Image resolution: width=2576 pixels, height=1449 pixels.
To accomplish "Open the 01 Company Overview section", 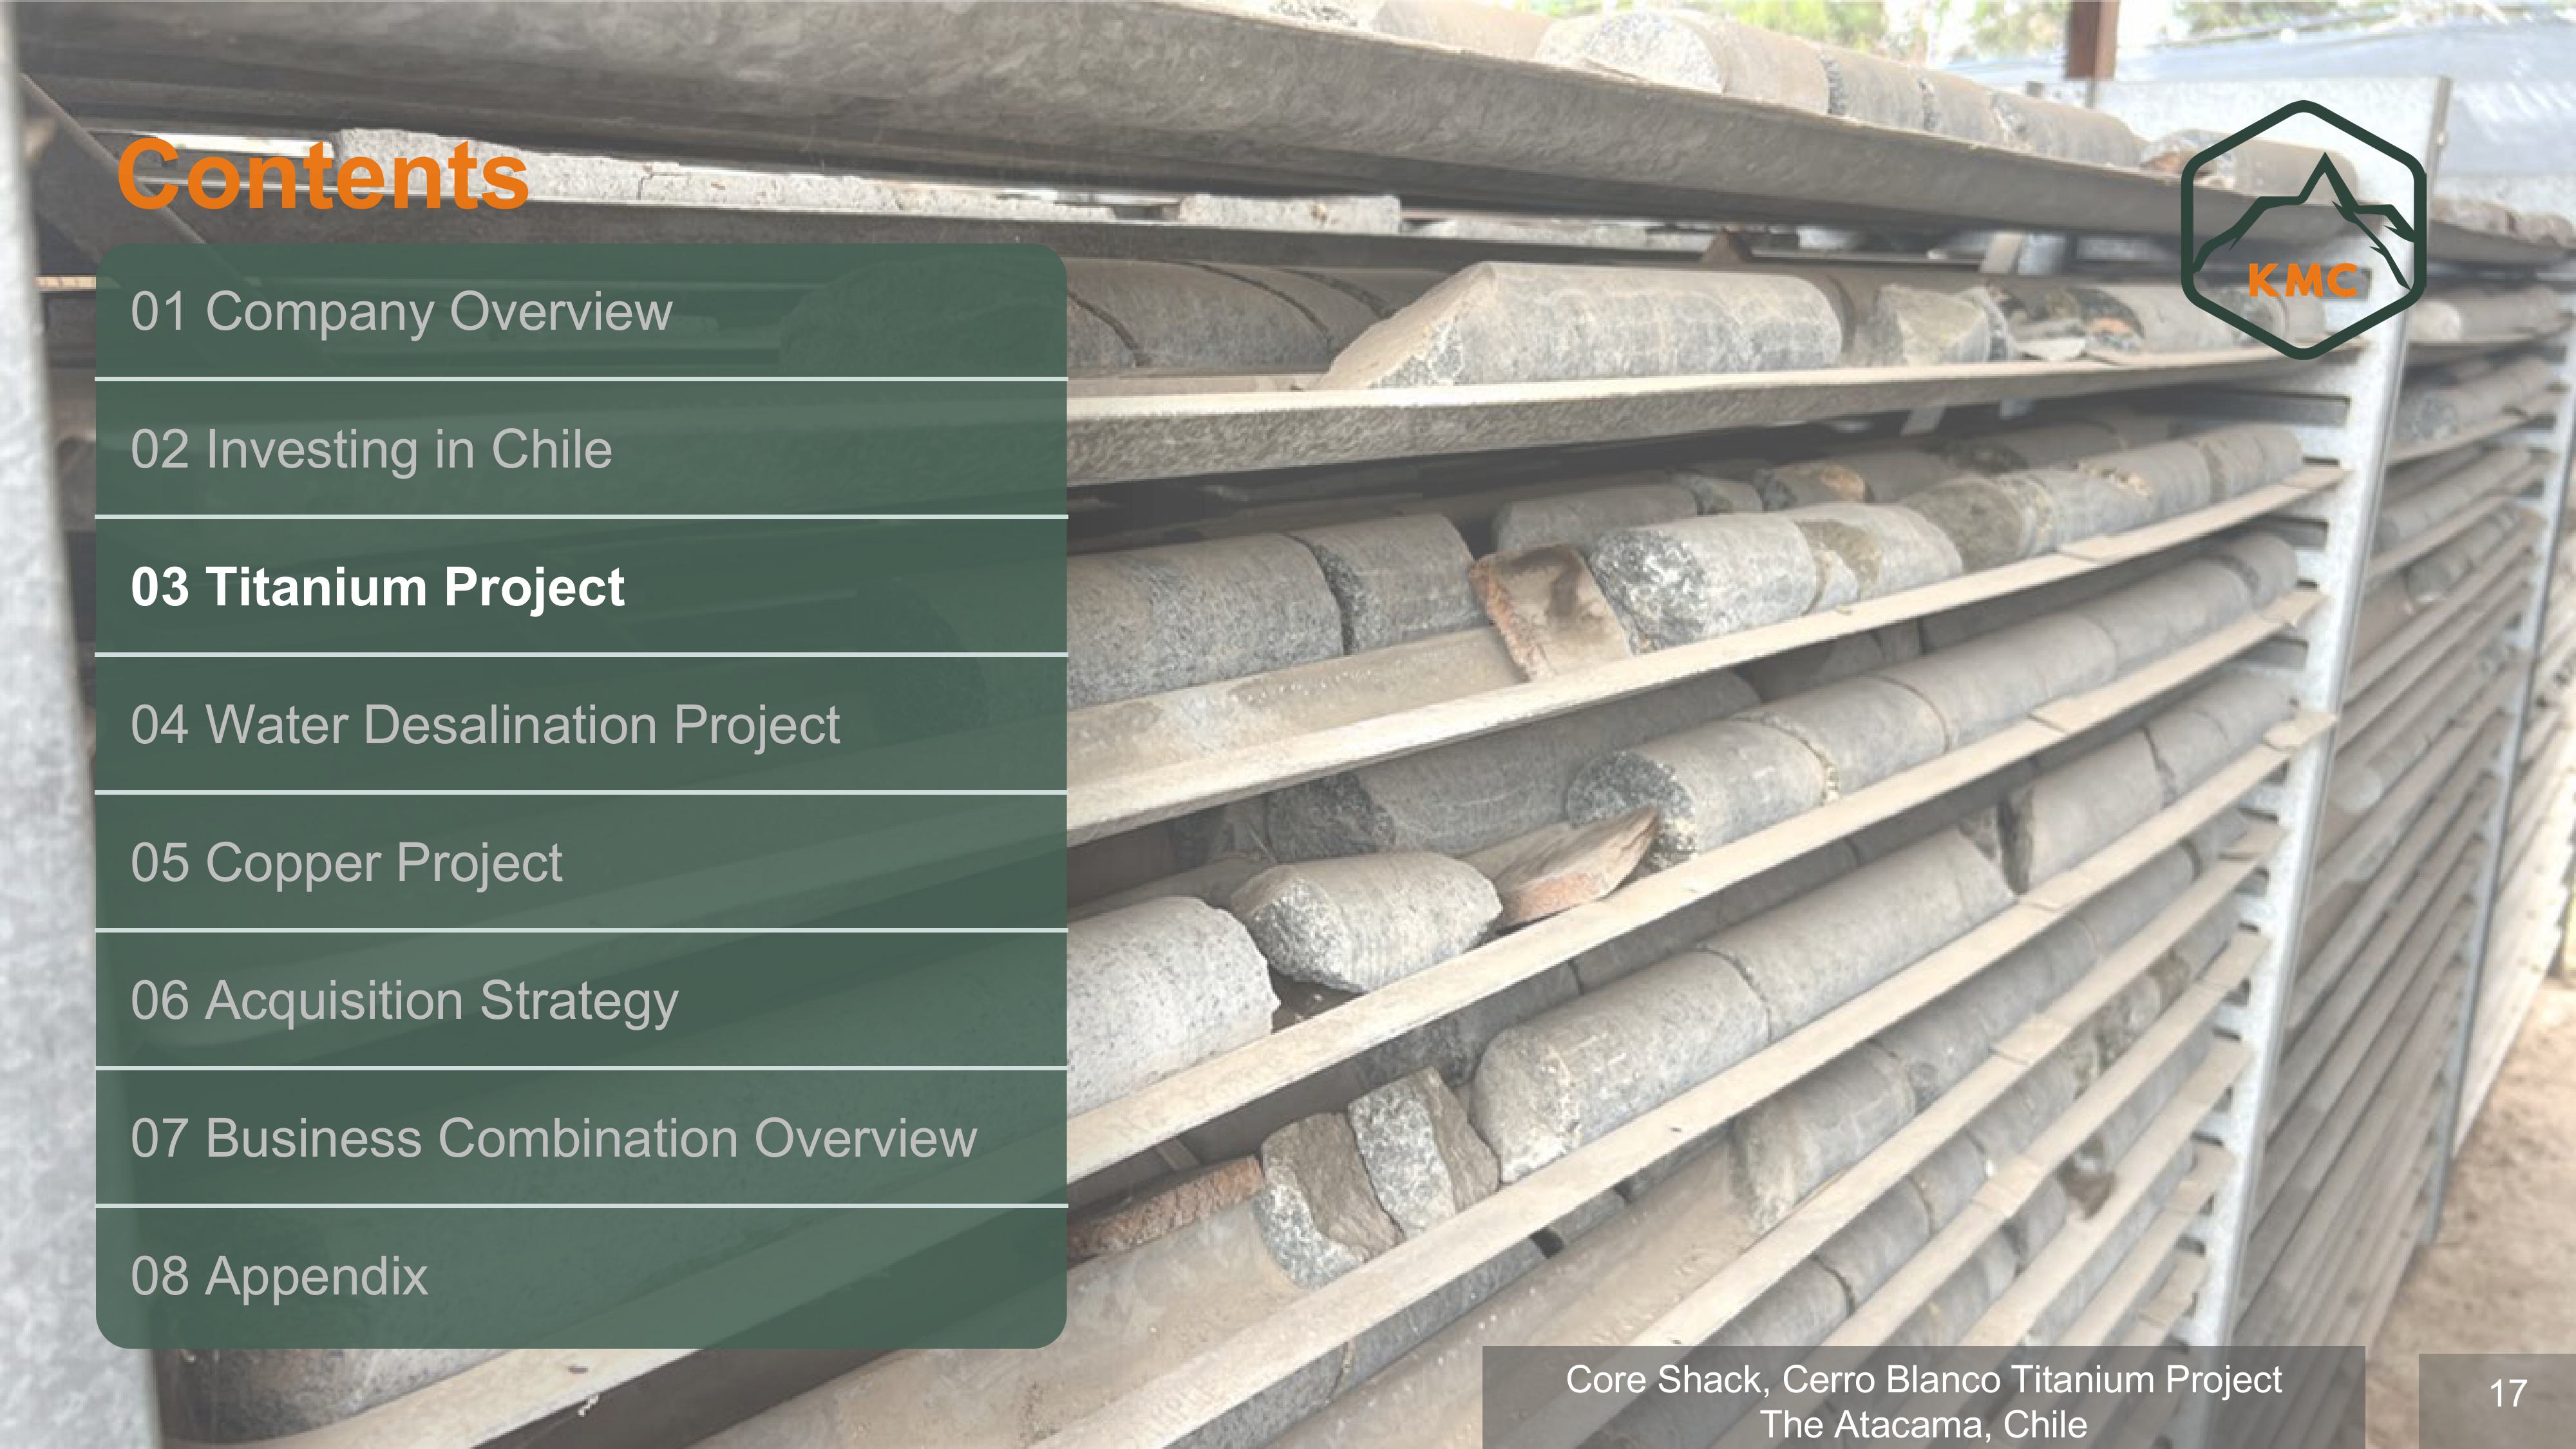I will click(x=581, y=311).
